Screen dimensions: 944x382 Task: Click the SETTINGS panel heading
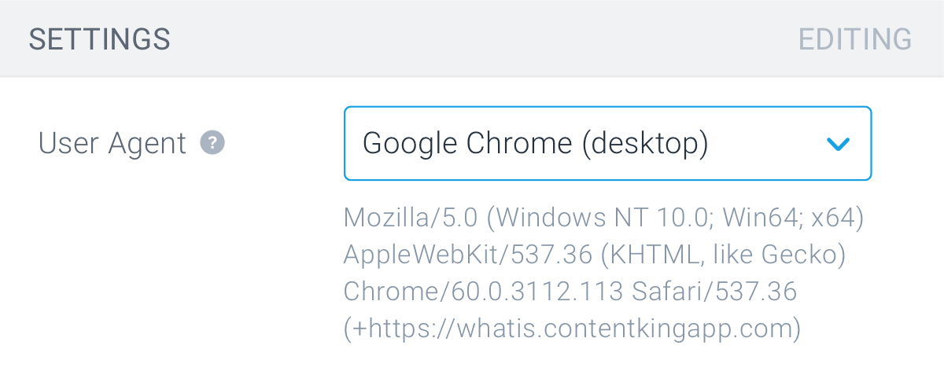pos(100,39)
